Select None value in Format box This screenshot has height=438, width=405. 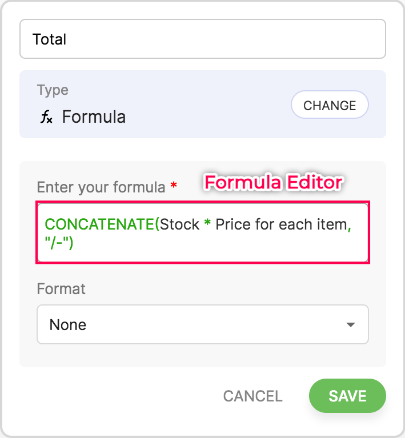point(68,325)
